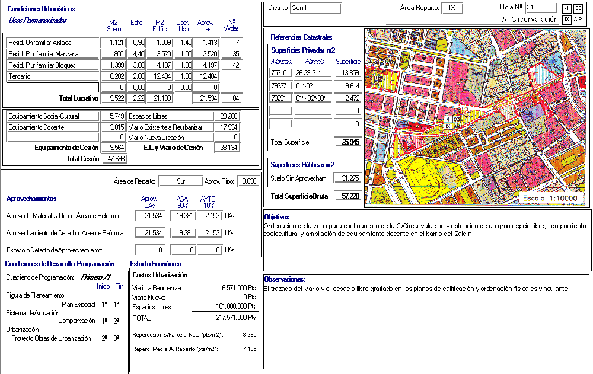This screenshot has height=374, width=593.
Task: Click the Suelo Sin Aprovecham. value 31.275
Action: pyautogui.click(x=347, y=178)
